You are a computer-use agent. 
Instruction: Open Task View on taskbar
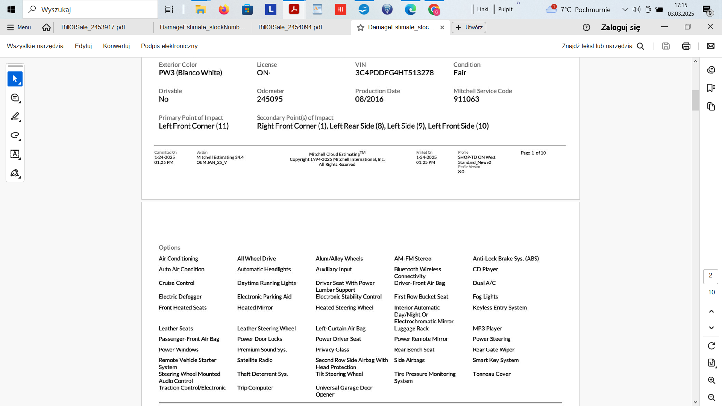169,9
